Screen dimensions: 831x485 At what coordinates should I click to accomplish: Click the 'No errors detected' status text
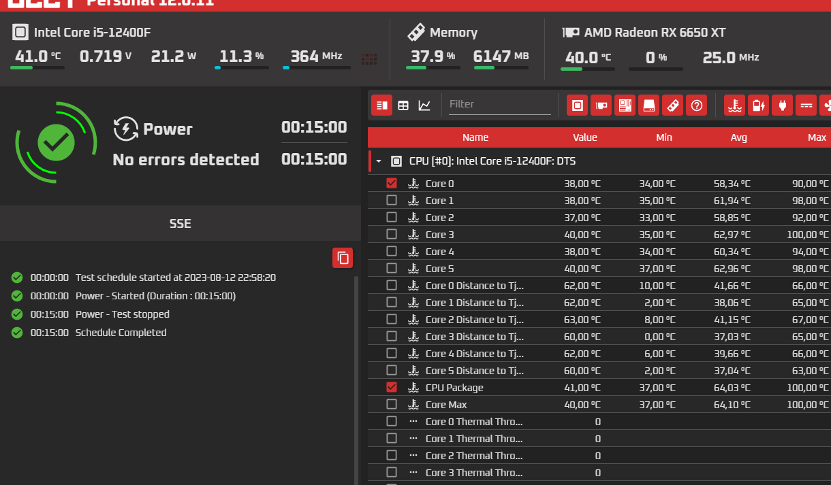pos(186,160)
